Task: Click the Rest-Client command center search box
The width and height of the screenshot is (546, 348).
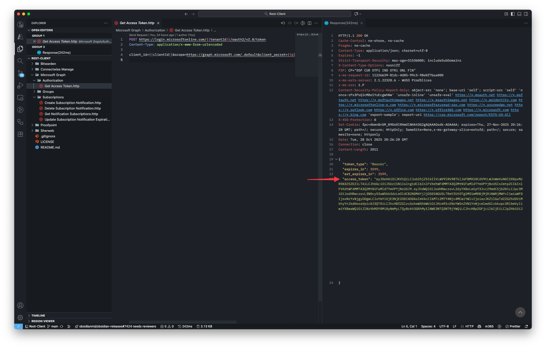Action: point(275,14)
